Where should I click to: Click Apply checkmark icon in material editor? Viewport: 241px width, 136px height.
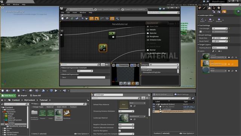point(72,19)
